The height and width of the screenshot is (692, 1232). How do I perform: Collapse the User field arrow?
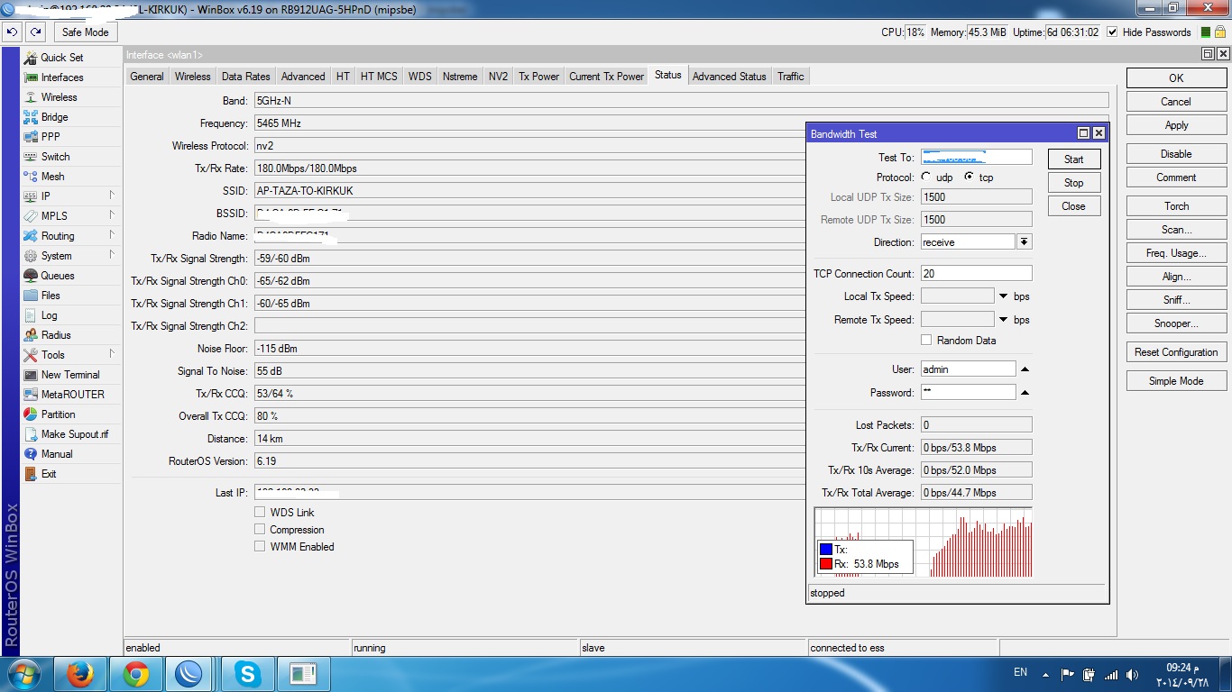(1025, 369)
